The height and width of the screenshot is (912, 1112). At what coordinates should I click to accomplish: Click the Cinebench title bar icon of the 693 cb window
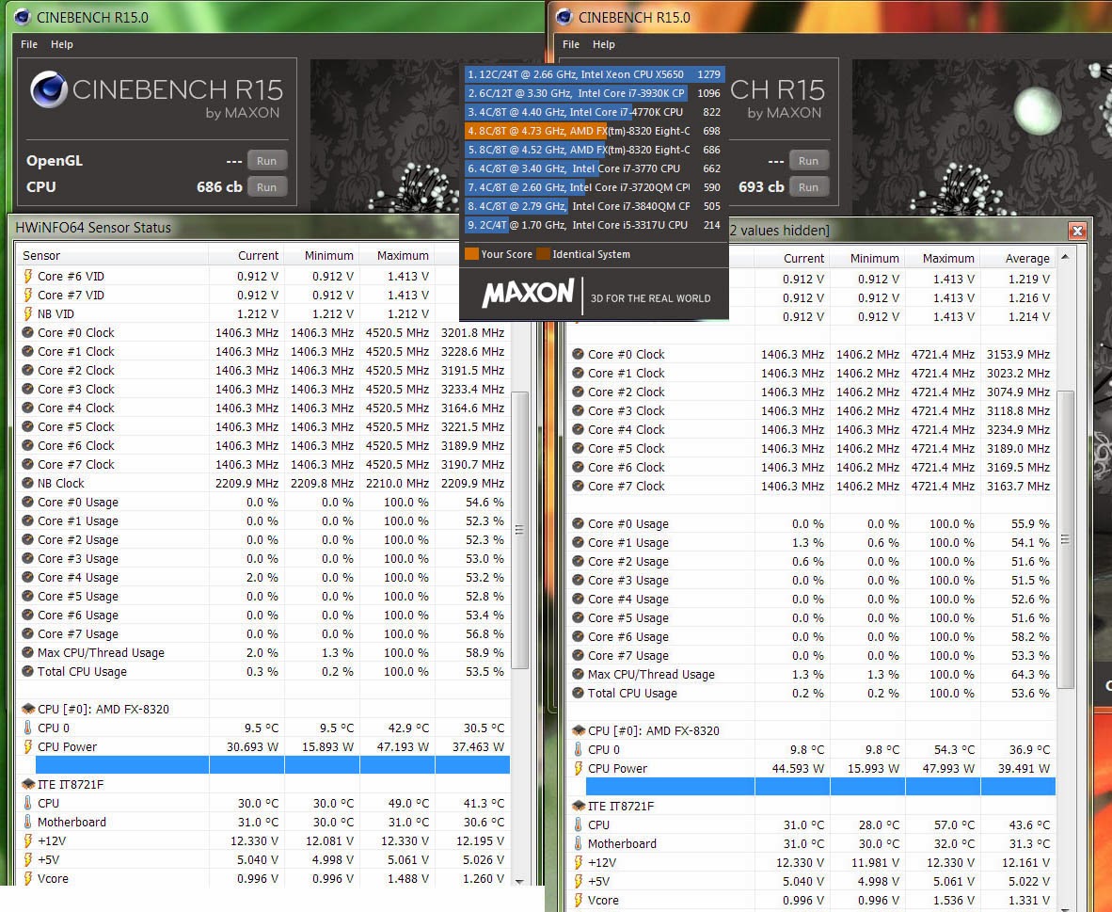[x=564, y=17]
